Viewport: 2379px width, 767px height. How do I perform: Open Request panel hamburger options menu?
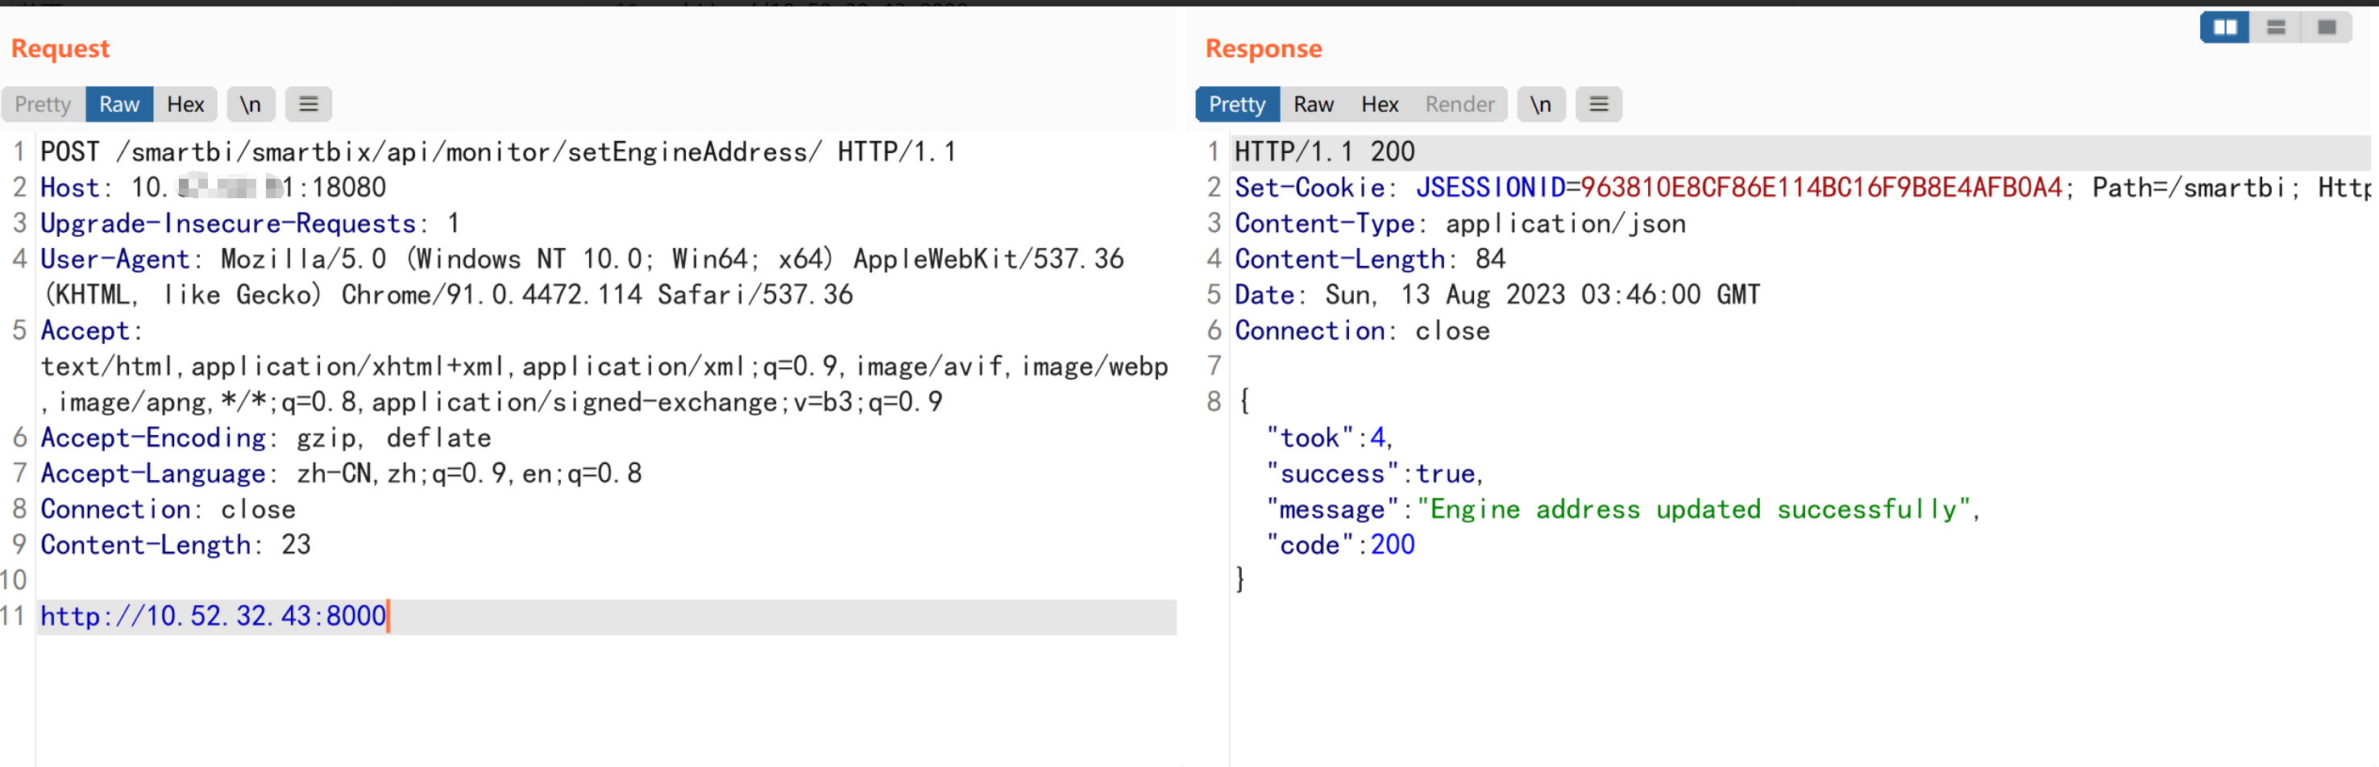tap(309, 104)
